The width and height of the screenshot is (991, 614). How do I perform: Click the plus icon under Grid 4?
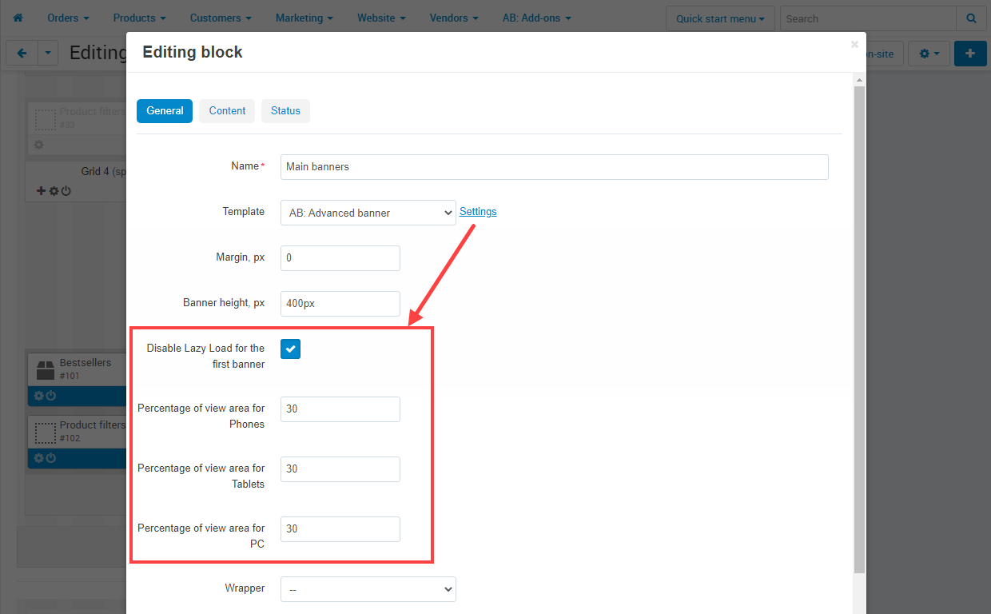click(42, 191)
